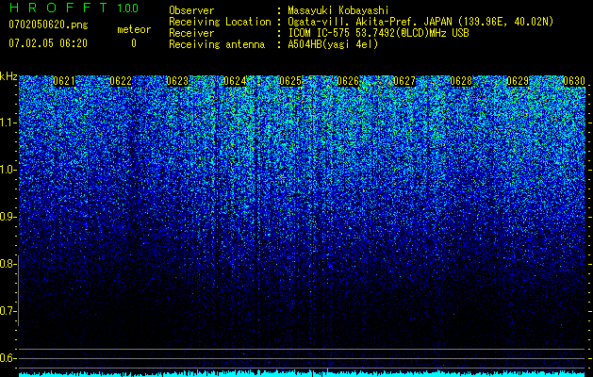
Task: Click the 0.9 kHz axis label
Action: click(8, 217)
